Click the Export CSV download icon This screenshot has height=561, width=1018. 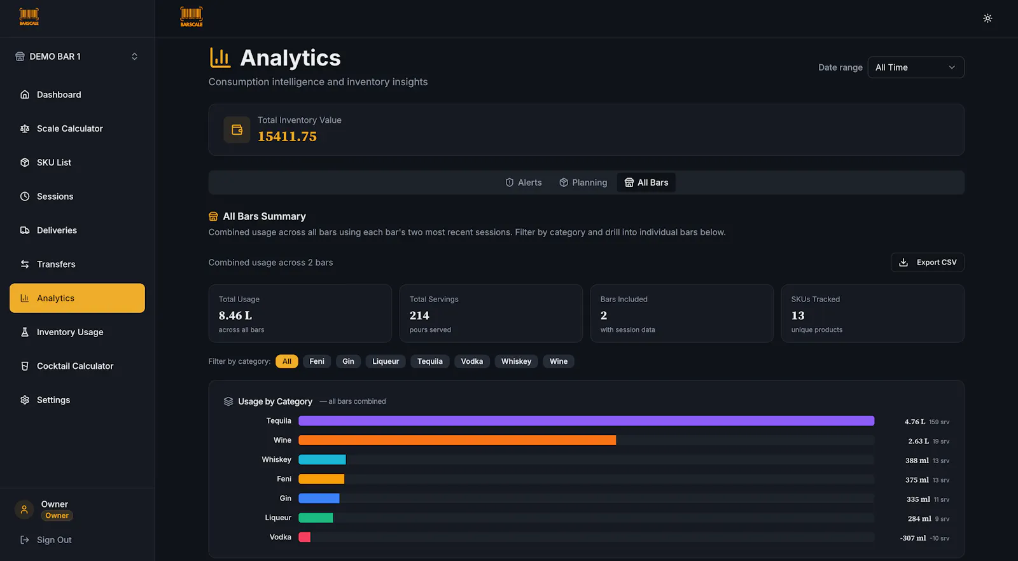pyautogui.click(x=903, y=263)
